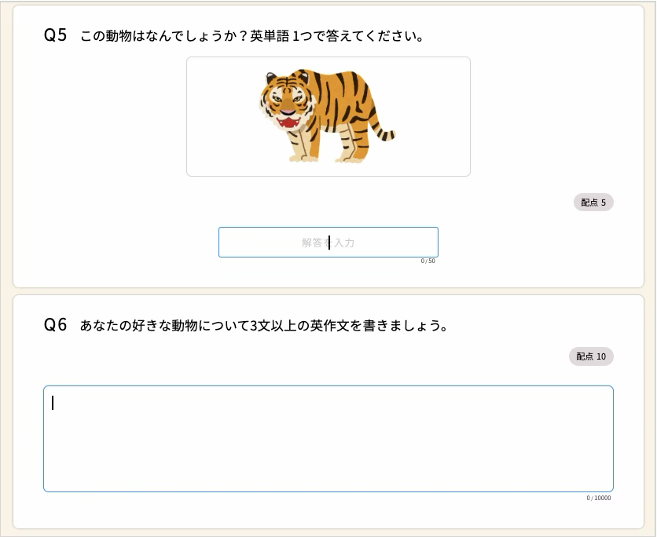
Task: Click the 配点 10 score badge
Action: tap(591, 356)
